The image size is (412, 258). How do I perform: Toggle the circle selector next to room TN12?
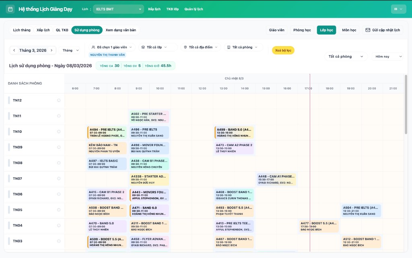click(x=59, y=100)
